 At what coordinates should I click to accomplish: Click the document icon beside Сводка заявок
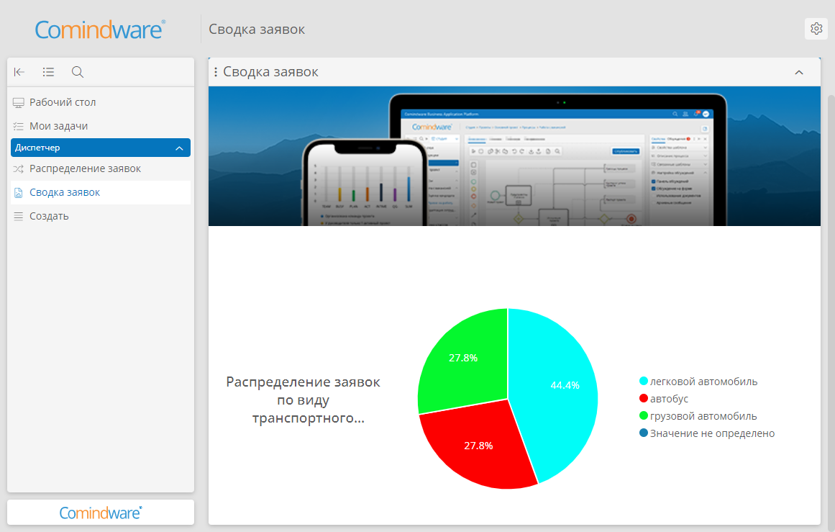coord(19,192)
